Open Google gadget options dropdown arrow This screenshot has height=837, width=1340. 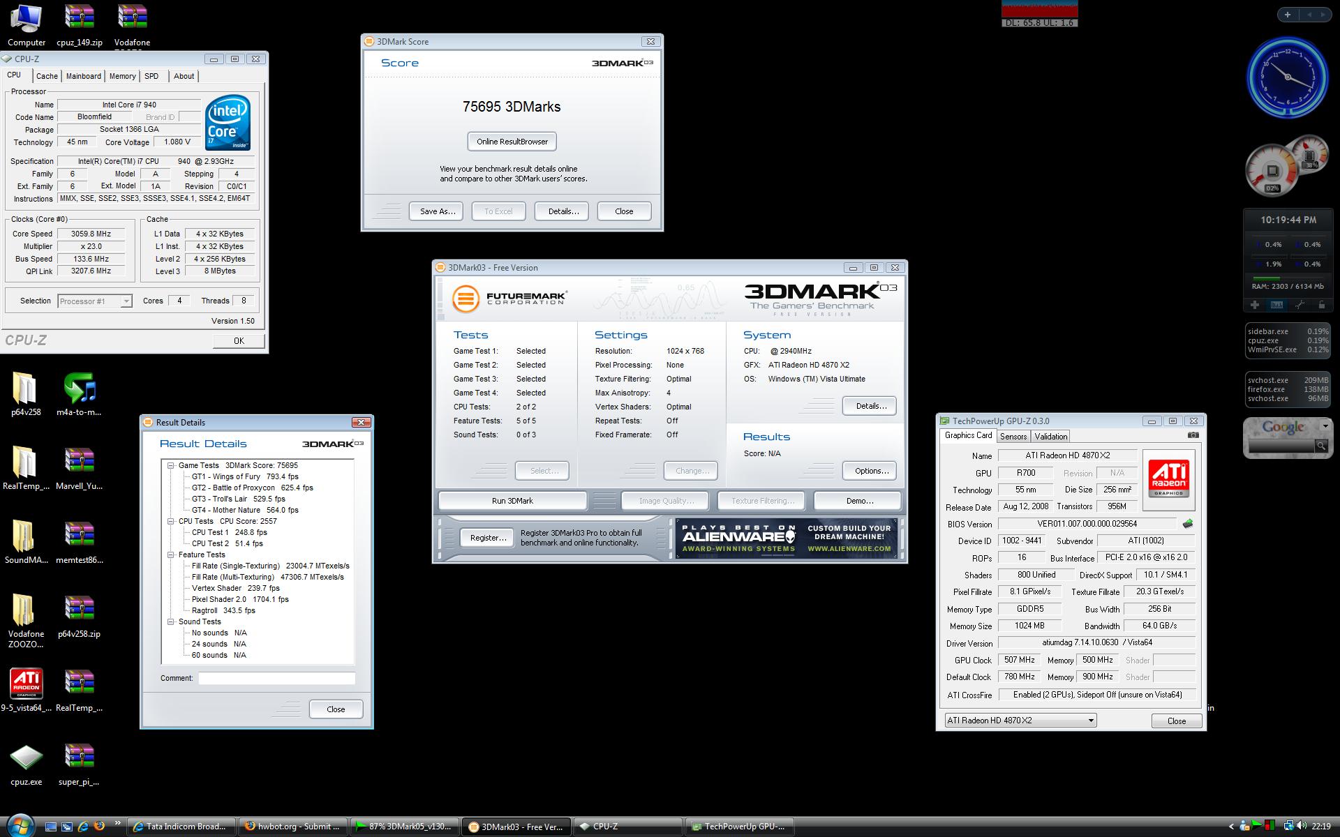pos(1325,425)
